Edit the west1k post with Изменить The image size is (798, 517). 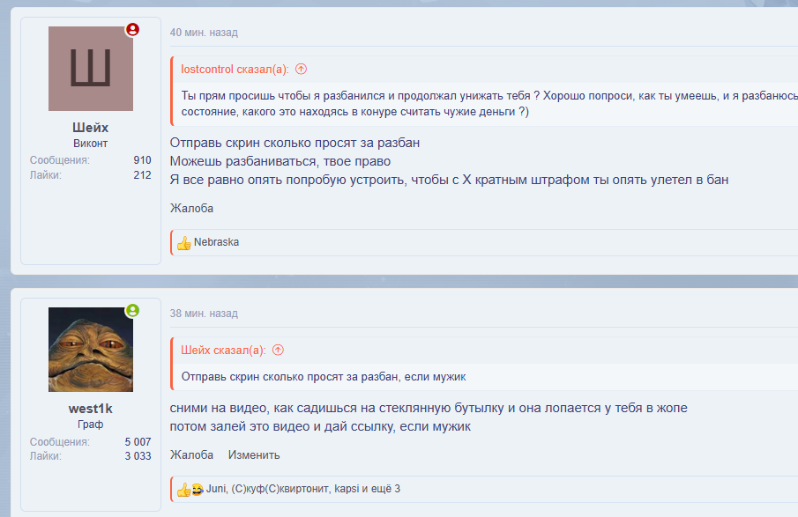pos(254,455)
